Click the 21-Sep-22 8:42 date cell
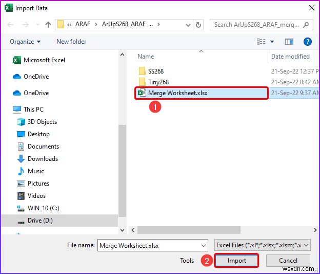This screenshot has height=274, width=320. click(295, 82)
